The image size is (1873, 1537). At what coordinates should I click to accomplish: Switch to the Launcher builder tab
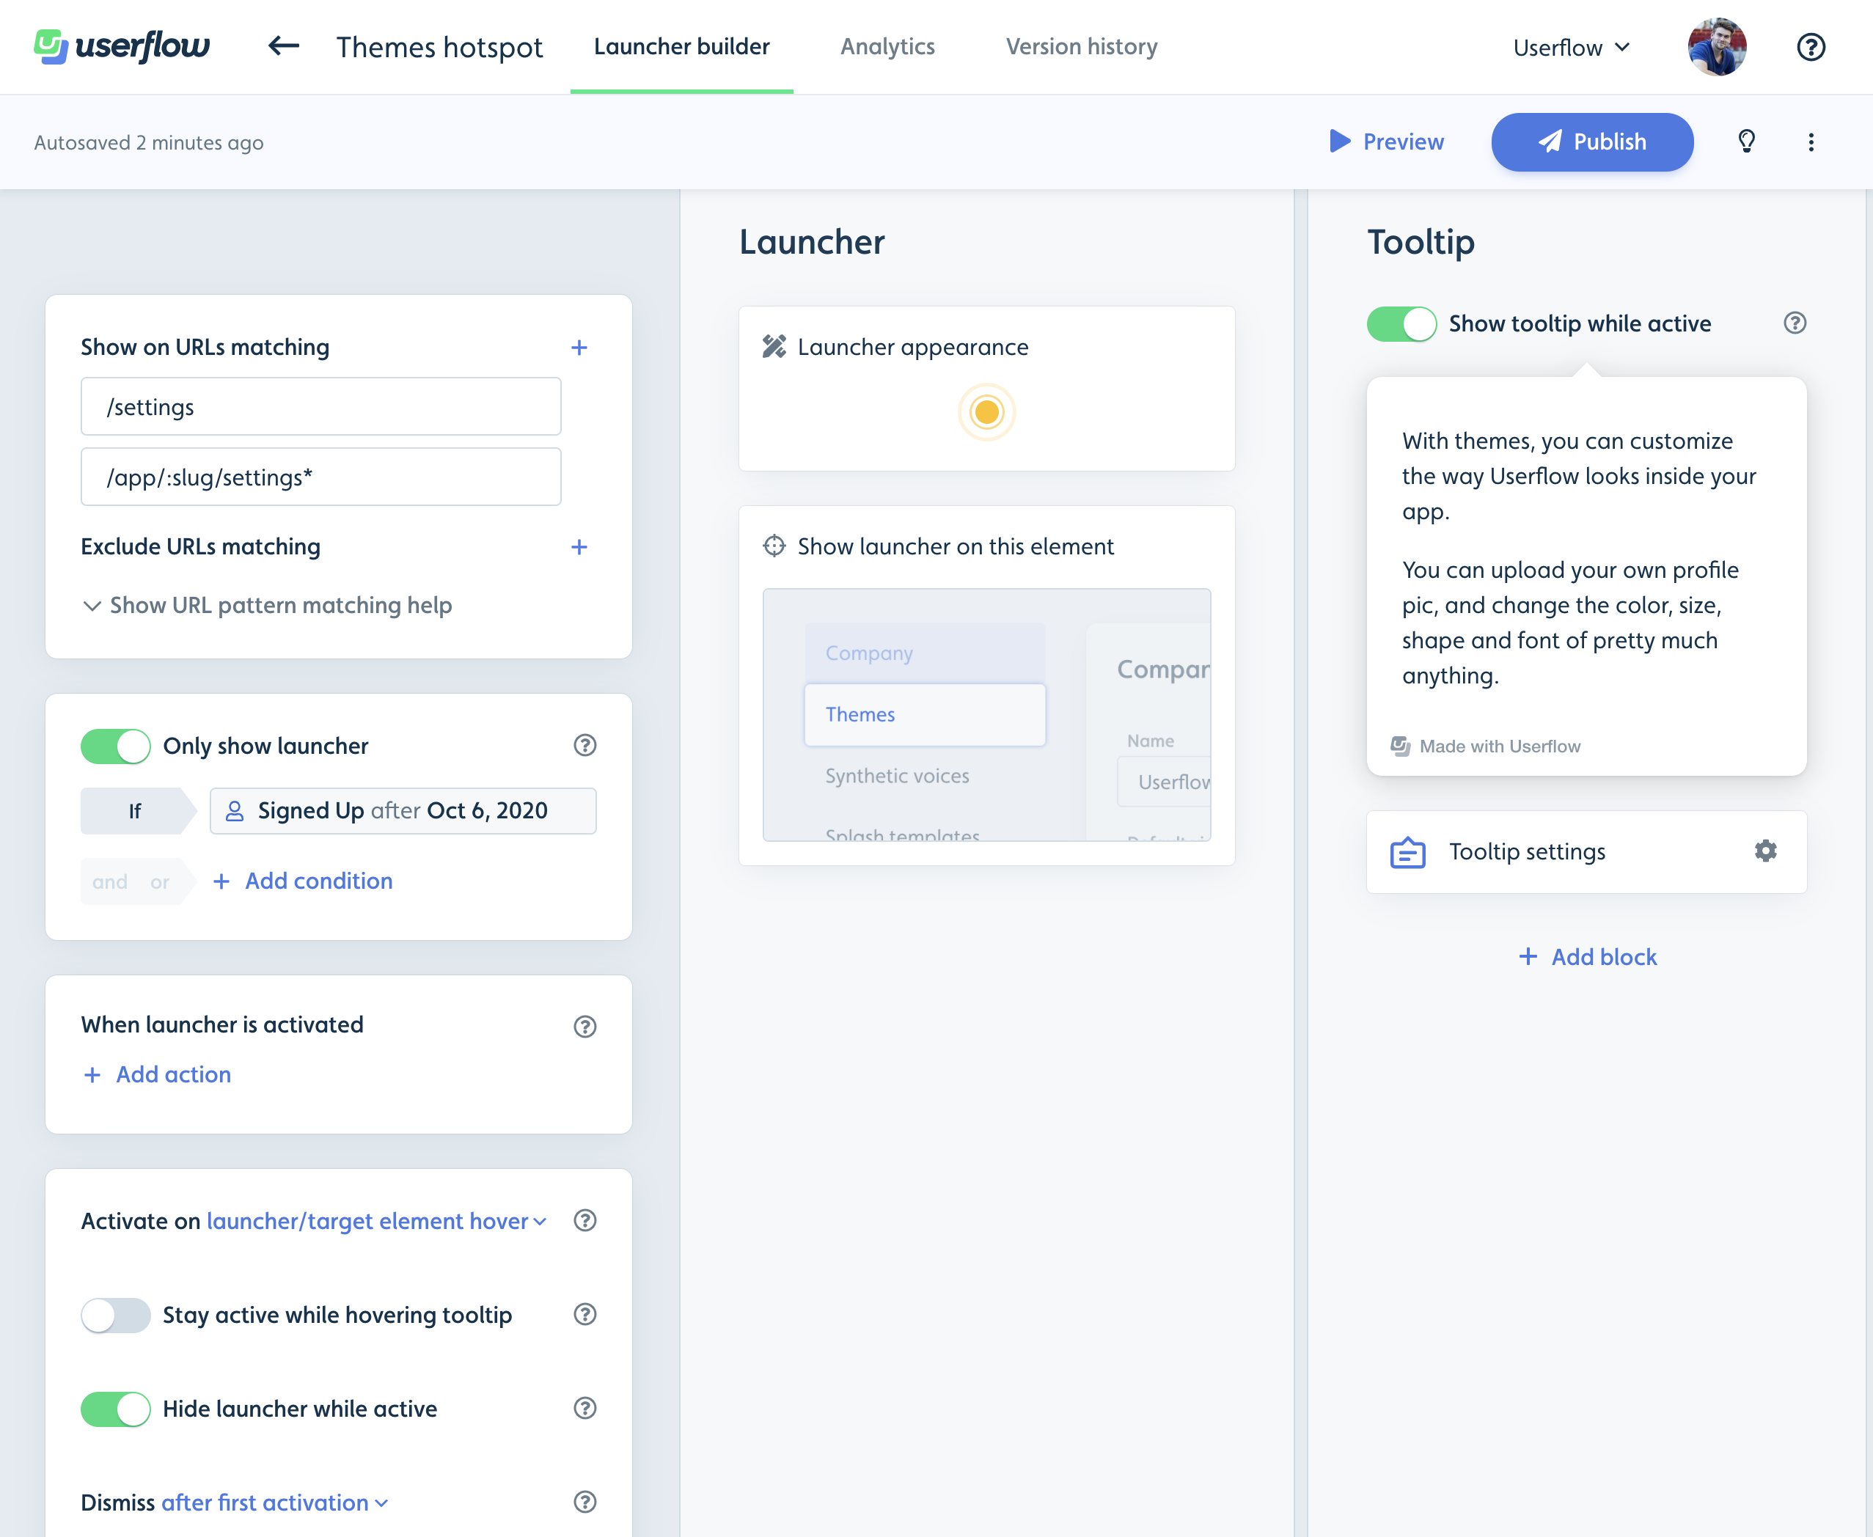[682, 46]
